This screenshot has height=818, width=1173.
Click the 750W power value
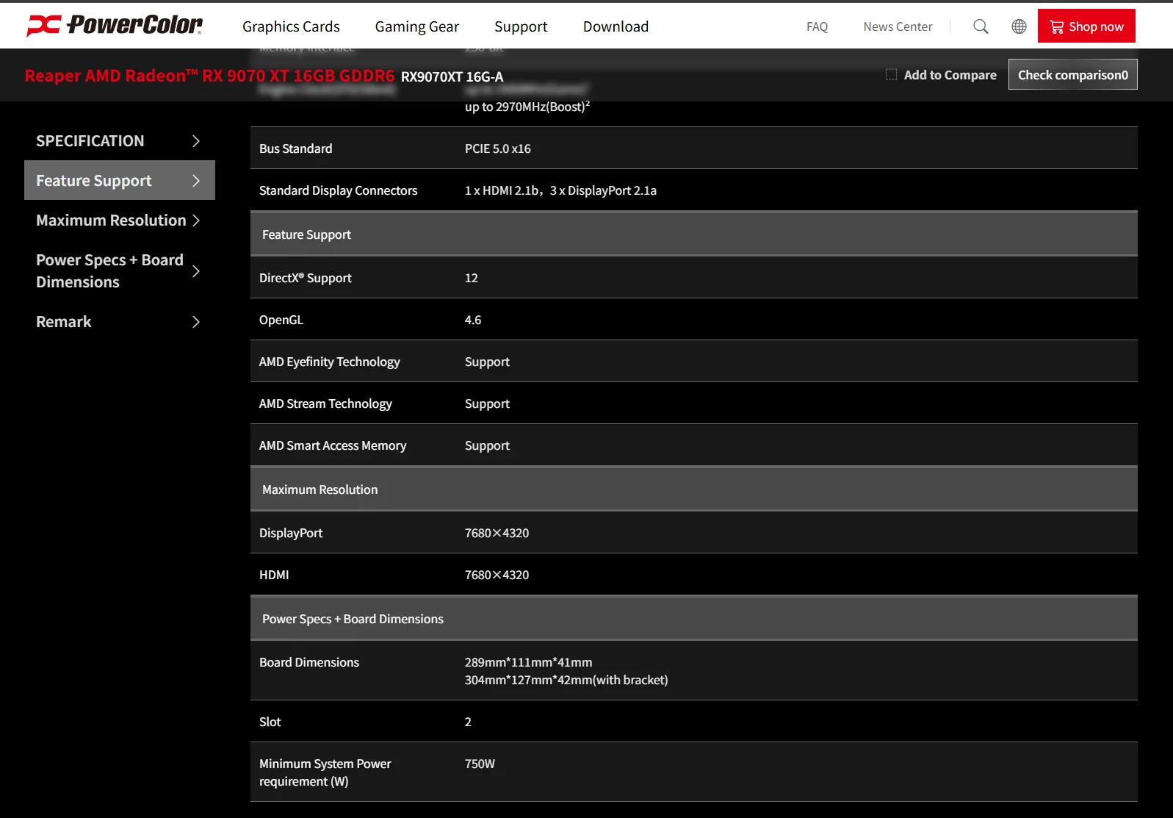pos(480,764)
